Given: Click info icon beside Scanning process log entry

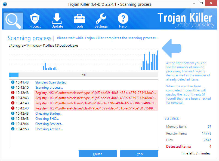Looking at the screenshot, I should click(x=13, y=87).
